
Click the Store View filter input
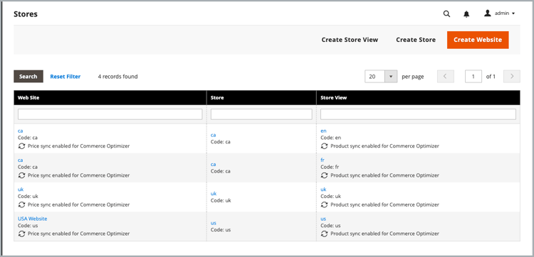[418, 114]
